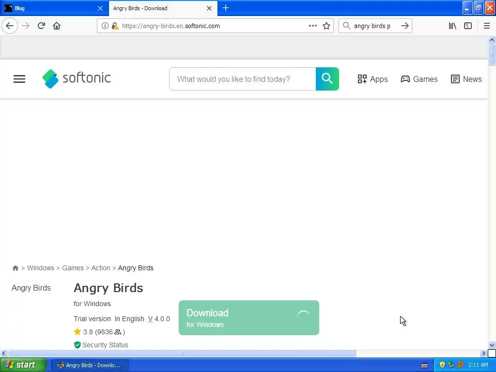Click the 'angry birds p' search field

pyautogui.click(x=375, y=26)
